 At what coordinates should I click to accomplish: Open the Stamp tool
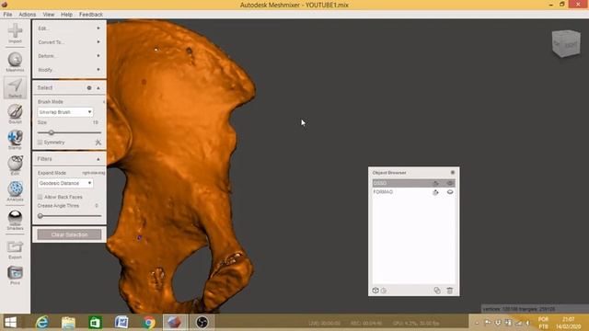[15, 139]
